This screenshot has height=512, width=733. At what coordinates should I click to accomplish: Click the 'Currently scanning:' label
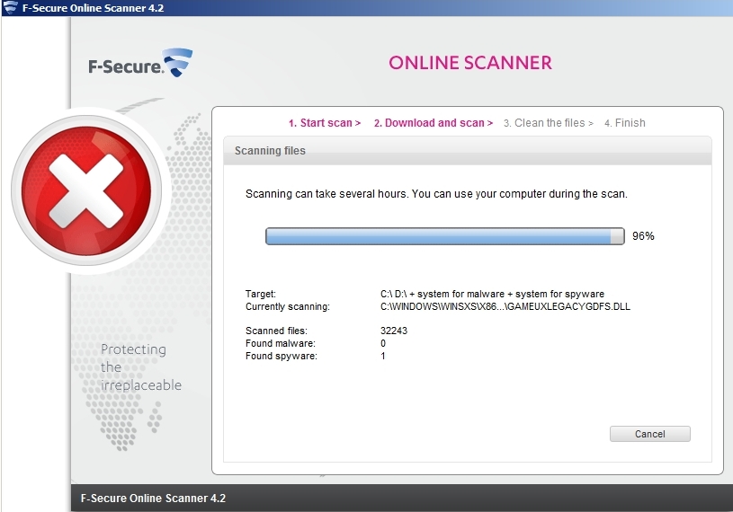click(287, 306)
